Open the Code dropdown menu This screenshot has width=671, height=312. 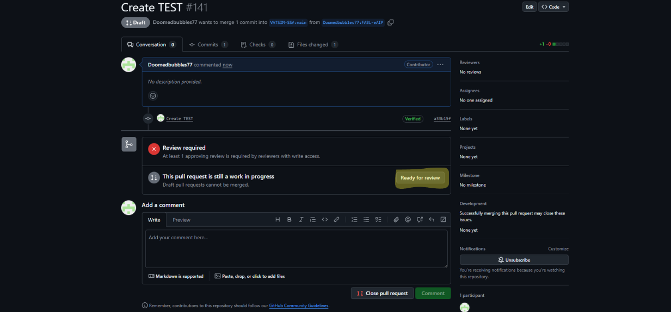click(553, 7)
